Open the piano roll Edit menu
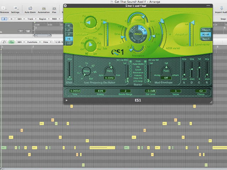Viewport: 227px width, 170px height. coord(21,42)
